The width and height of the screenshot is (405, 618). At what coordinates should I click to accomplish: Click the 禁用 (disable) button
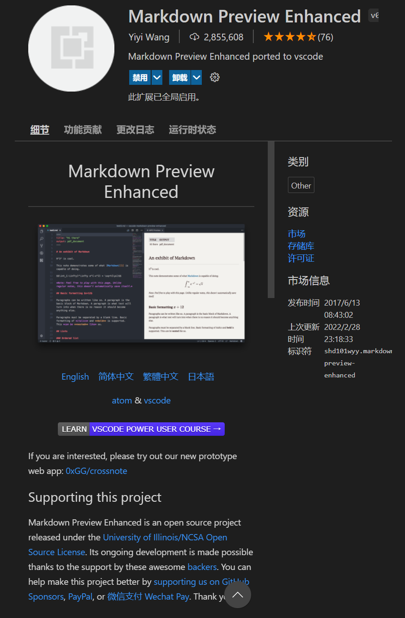click(x=140, y=78)
